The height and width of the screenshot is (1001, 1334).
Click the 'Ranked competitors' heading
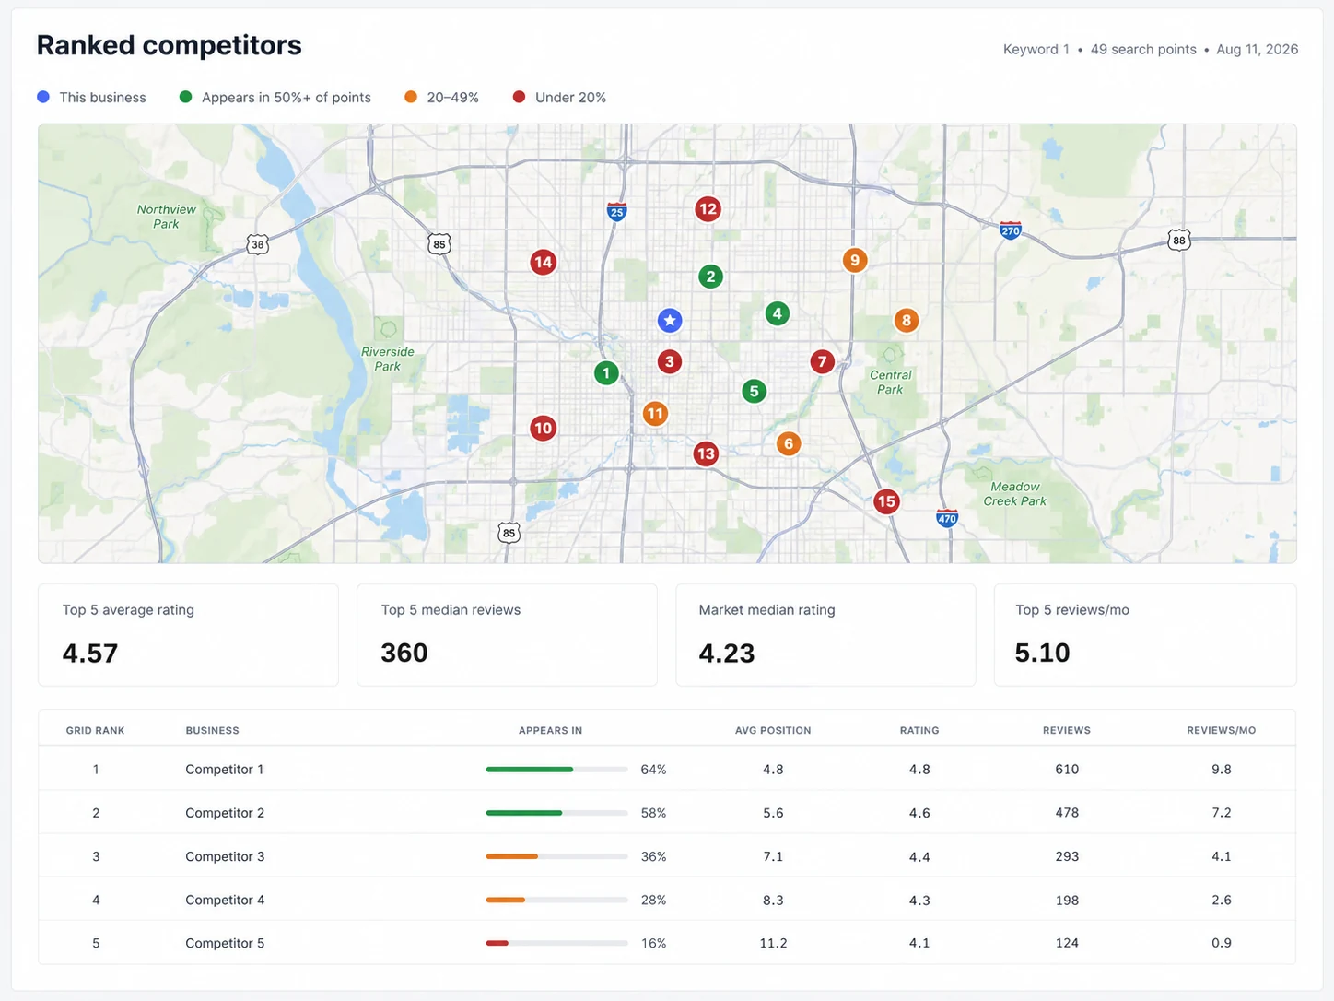(170, 45)
